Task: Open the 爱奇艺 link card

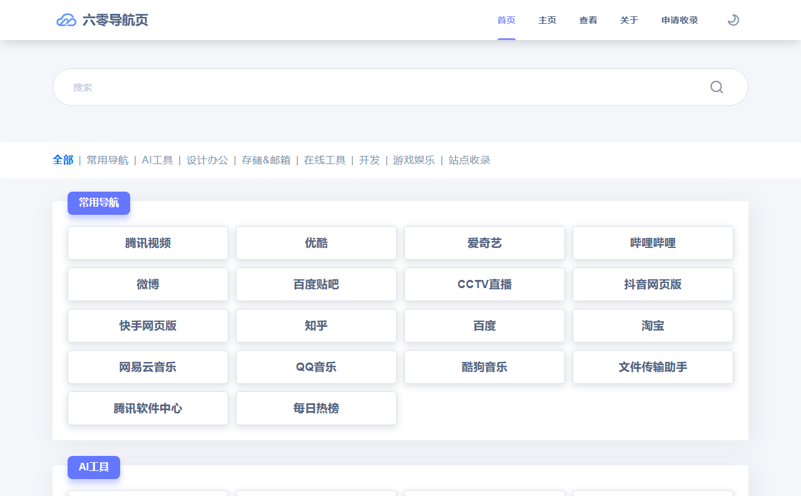Action: [484, 243]
